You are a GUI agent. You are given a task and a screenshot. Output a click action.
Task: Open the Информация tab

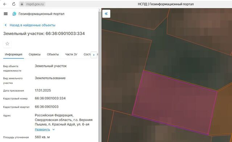click(14, 55)
